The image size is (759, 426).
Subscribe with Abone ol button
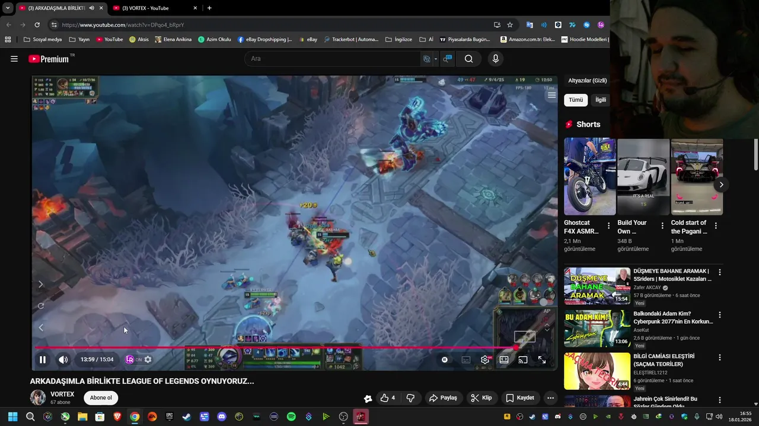pos(101,398)
